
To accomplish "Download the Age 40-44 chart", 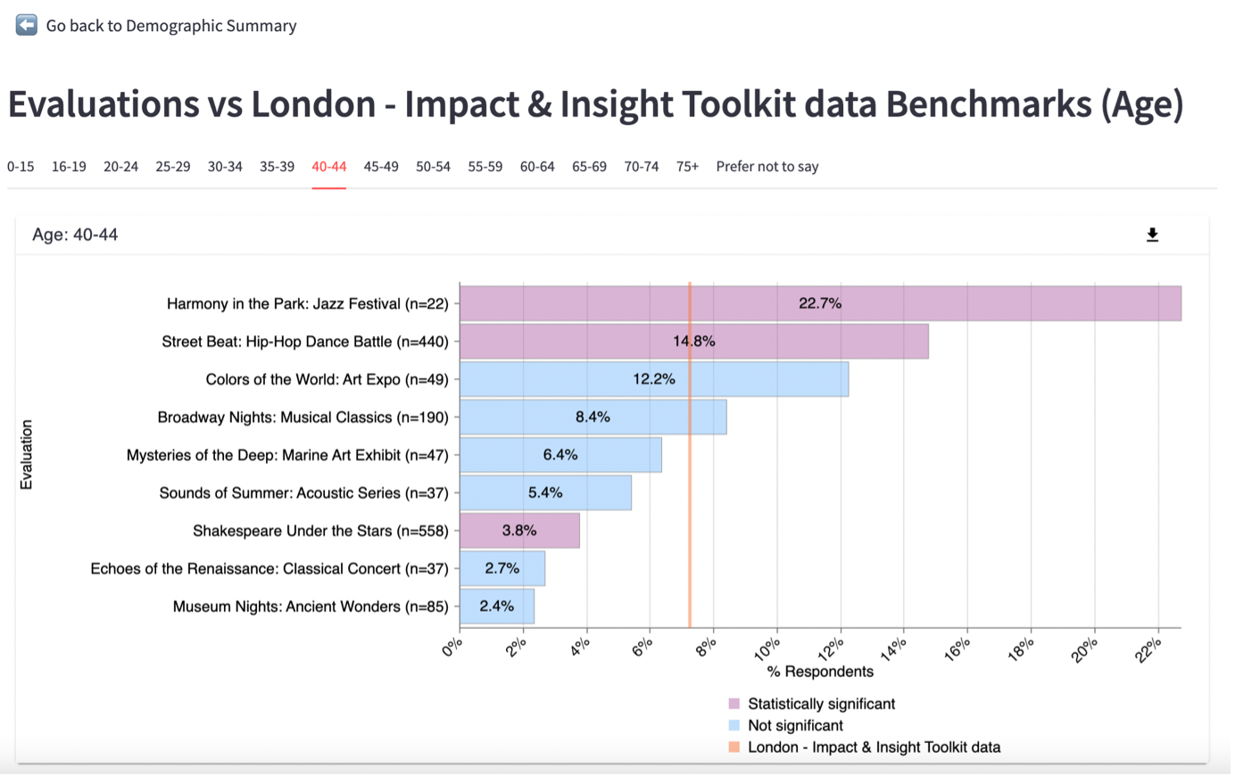I will (1152, 235).
